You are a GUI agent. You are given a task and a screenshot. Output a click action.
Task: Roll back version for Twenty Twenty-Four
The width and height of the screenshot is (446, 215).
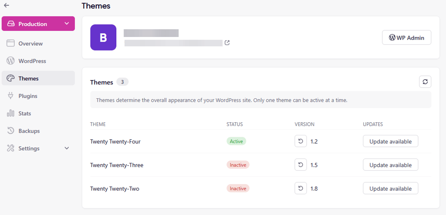(x=301, y=141)
